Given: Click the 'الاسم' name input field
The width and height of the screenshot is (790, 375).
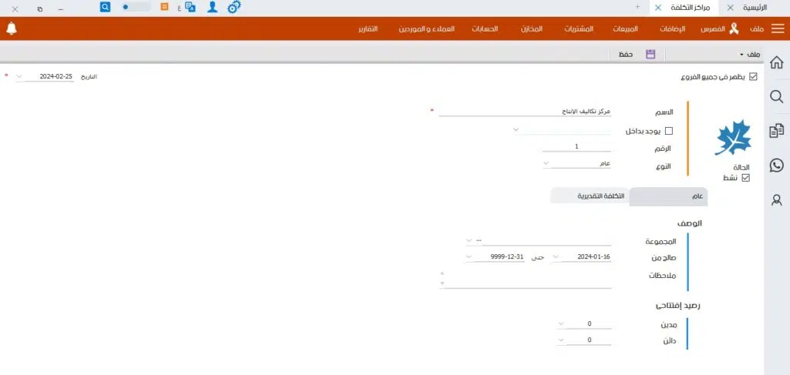Looking at the screenshot, I should click(x=525, y=112).
